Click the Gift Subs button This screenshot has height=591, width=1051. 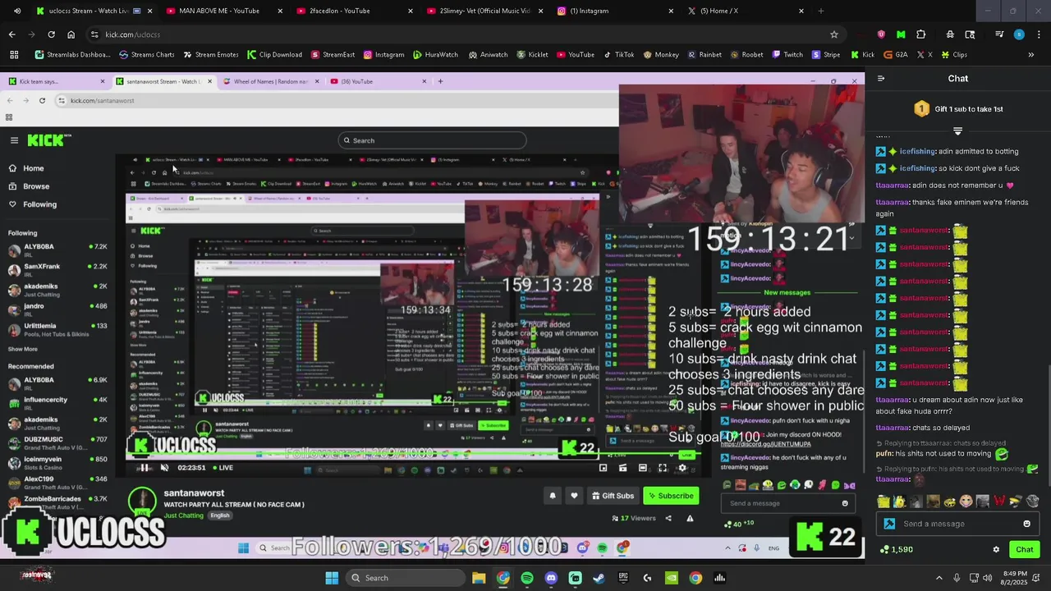coord(612,496)
